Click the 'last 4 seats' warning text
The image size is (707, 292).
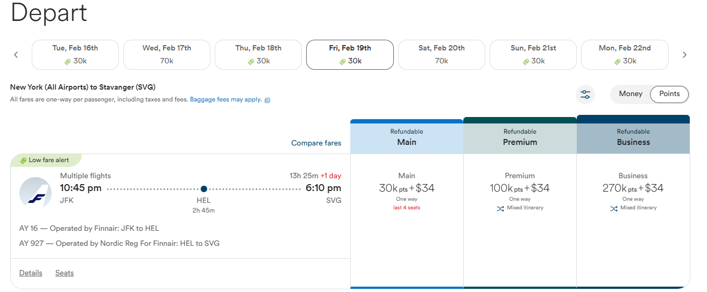coord(407,208)
